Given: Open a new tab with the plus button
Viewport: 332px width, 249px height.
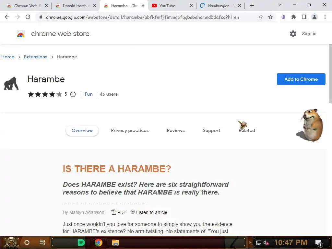Looking at the screenshot, I should pyautogui.click(x=252, y=6).
